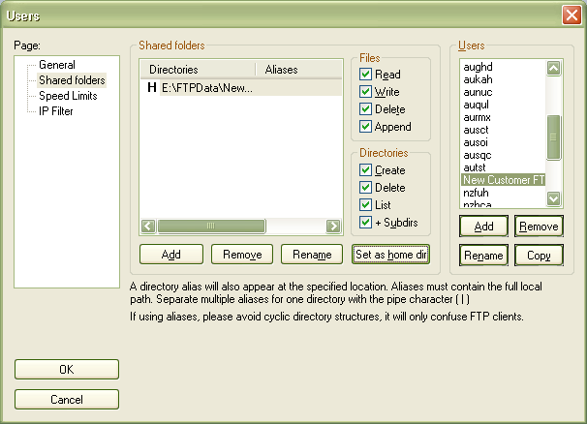Screen dimensions: 587x424
Task: Close the Users dialog window
Action: click(571, 15)
